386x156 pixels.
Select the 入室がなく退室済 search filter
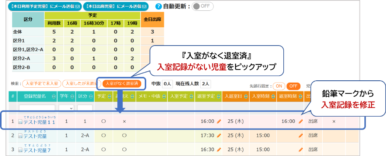122,83
